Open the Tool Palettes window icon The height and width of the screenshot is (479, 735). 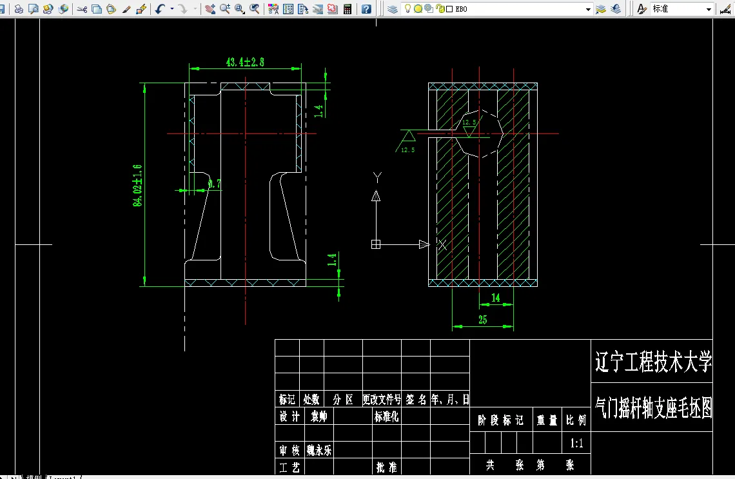click(x=303, y=9)
